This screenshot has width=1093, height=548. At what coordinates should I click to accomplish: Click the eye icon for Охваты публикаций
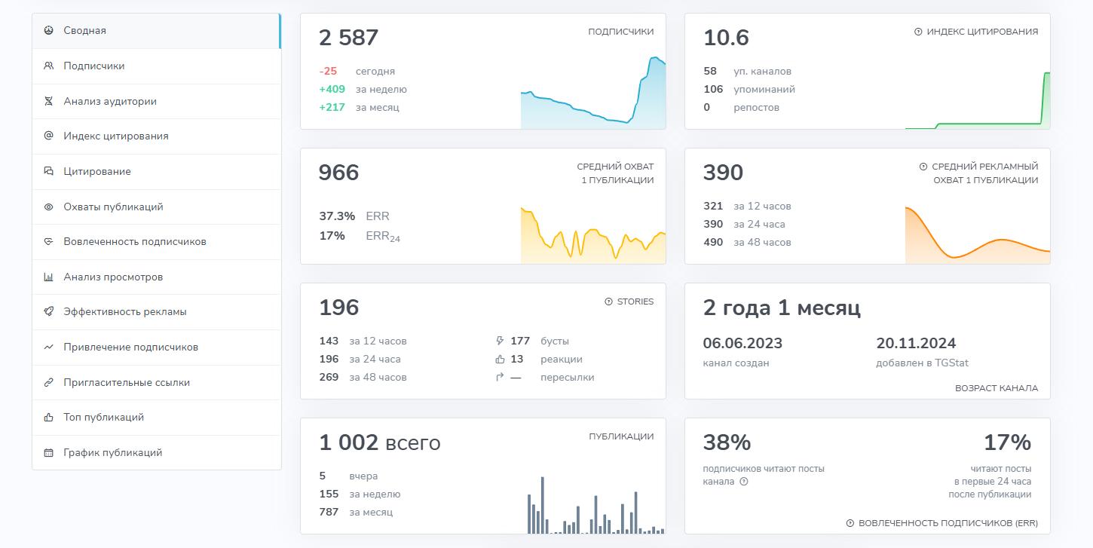pyautogui.click(x=48, y=207)
